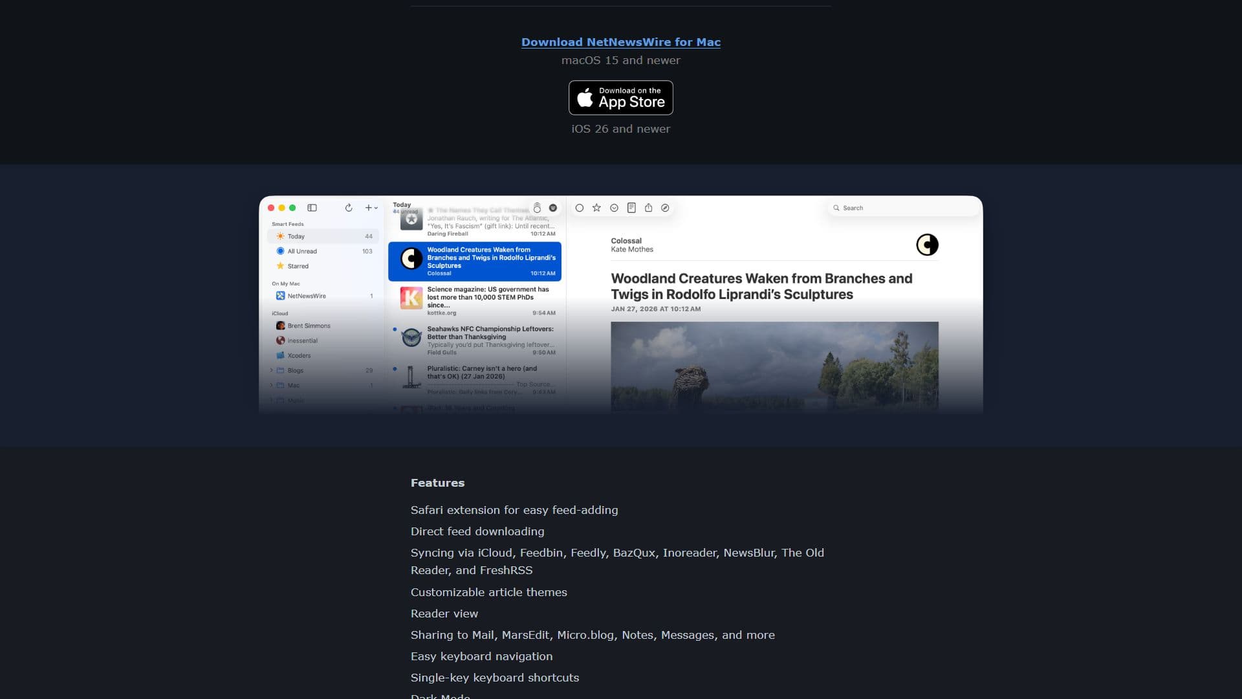Viewport: 1242px width, 699px height.
Task: Click the next unread down-arrow circle icon
Action: click(x=614, y=208)
